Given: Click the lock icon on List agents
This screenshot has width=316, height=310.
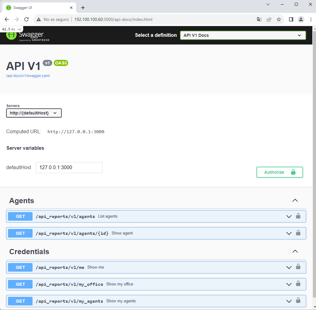Looking at the screenshot, I should click(298, 216).
